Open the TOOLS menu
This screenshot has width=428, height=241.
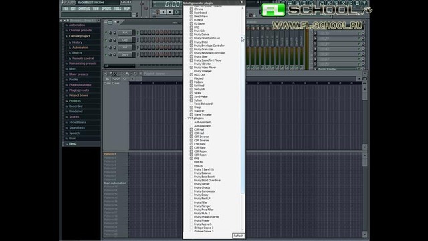coord(118,9)
